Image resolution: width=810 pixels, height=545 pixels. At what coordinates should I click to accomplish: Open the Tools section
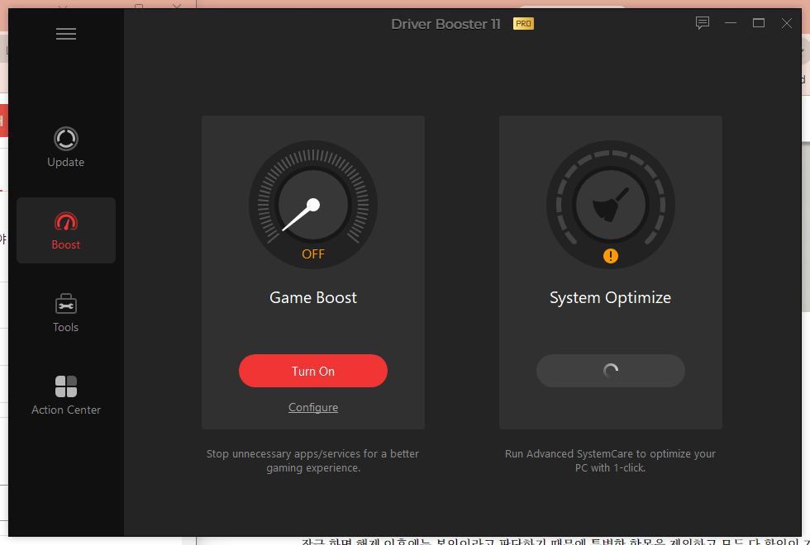(65, 313)
